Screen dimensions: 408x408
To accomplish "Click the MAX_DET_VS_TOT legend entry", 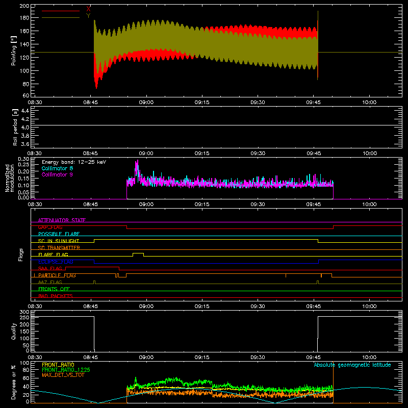I will point(63,375).
